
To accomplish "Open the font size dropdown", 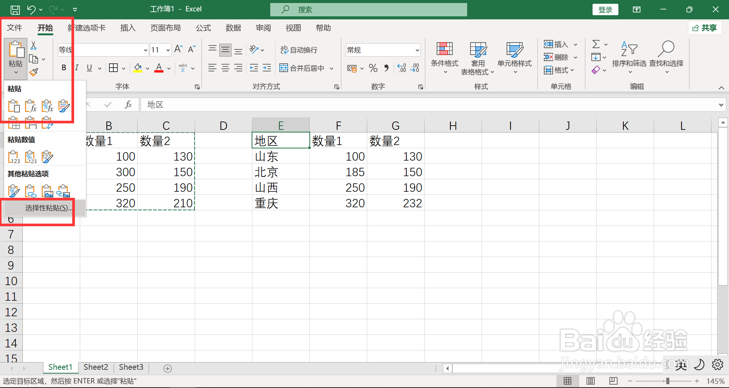I will coord(168,50).
